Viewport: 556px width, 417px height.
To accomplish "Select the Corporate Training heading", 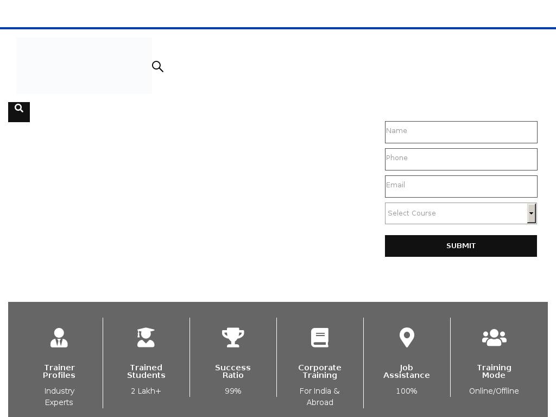I will coord(320,371).
